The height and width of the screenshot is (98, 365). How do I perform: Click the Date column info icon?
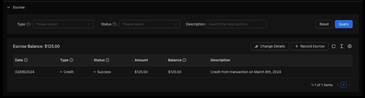26,60
